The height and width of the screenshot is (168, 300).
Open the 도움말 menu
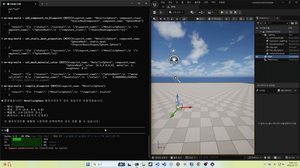(x=222, y=2)
